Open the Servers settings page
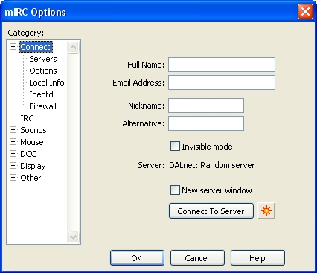The width and height of the screenshot is (317, 273). [43, 59]
